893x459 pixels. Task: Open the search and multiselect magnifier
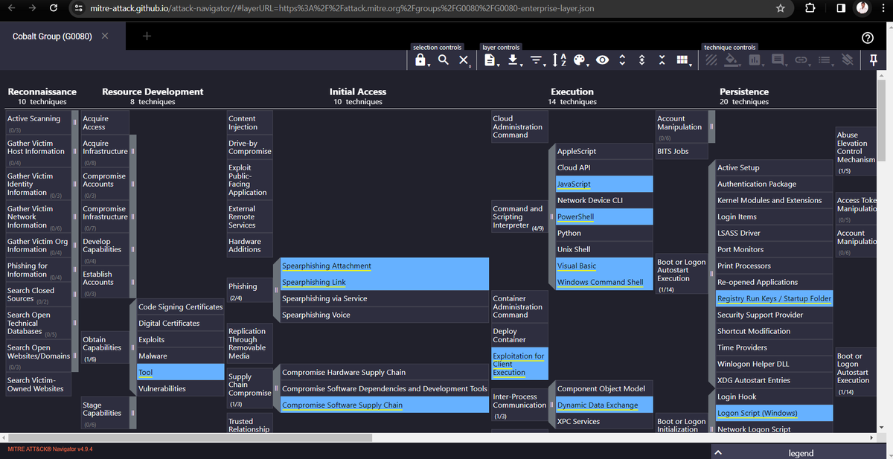(443, 60)
